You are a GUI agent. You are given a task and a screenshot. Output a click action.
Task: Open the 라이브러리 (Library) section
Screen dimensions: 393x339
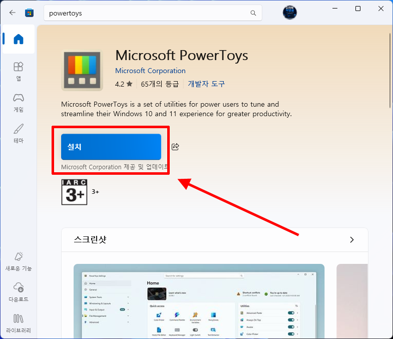[19, 323]
